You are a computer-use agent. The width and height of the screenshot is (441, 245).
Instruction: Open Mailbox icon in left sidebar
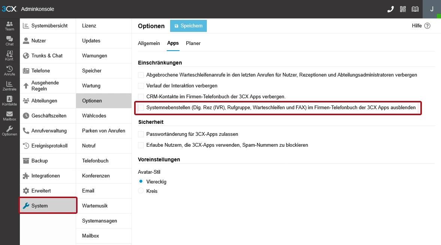pyautogui.click(x=10, y=116)
